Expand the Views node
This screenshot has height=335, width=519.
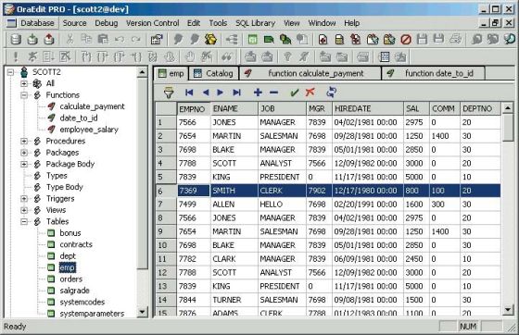point(24,210)
